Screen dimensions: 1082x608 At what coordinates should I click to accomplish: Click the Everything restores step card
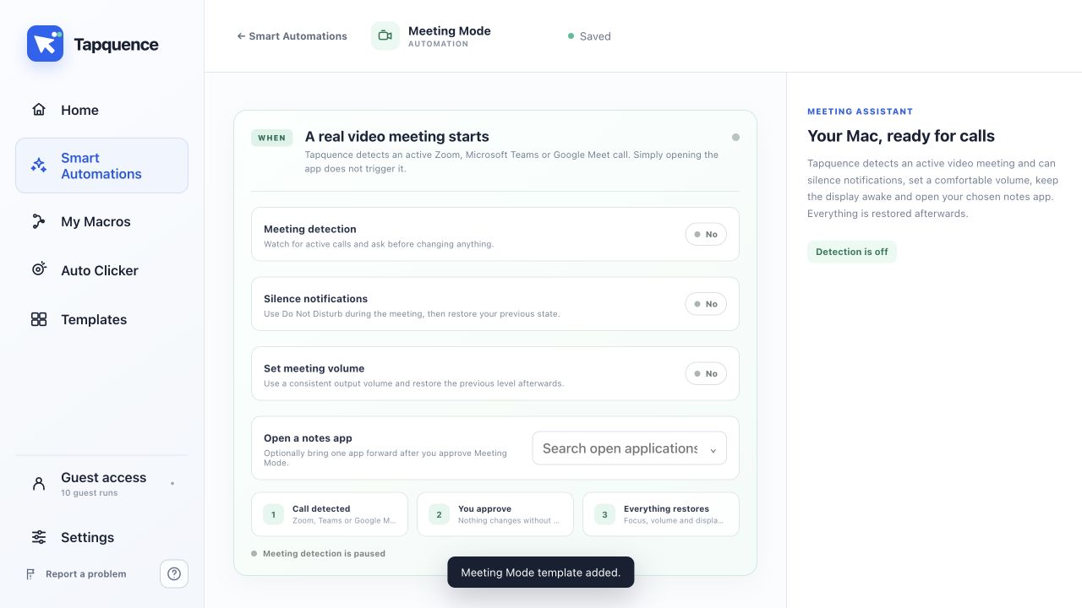(661, 514)
